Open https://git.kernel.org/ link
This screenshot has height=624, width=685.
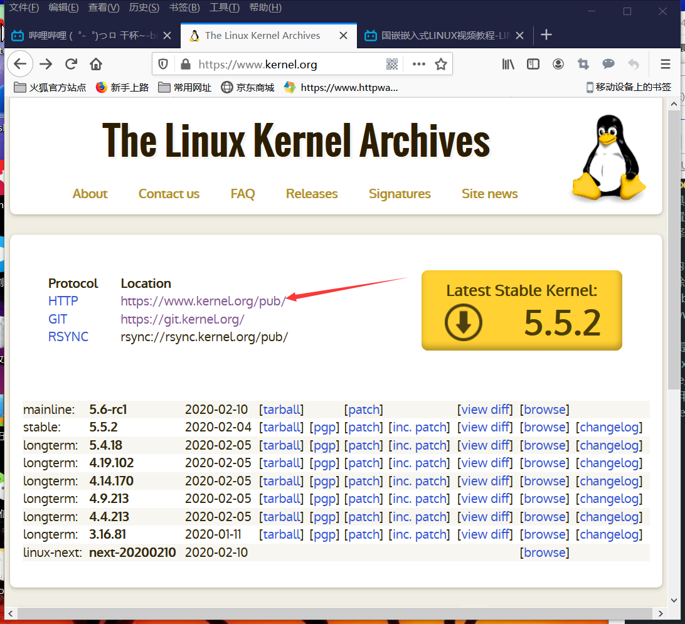tap(183, 319)
